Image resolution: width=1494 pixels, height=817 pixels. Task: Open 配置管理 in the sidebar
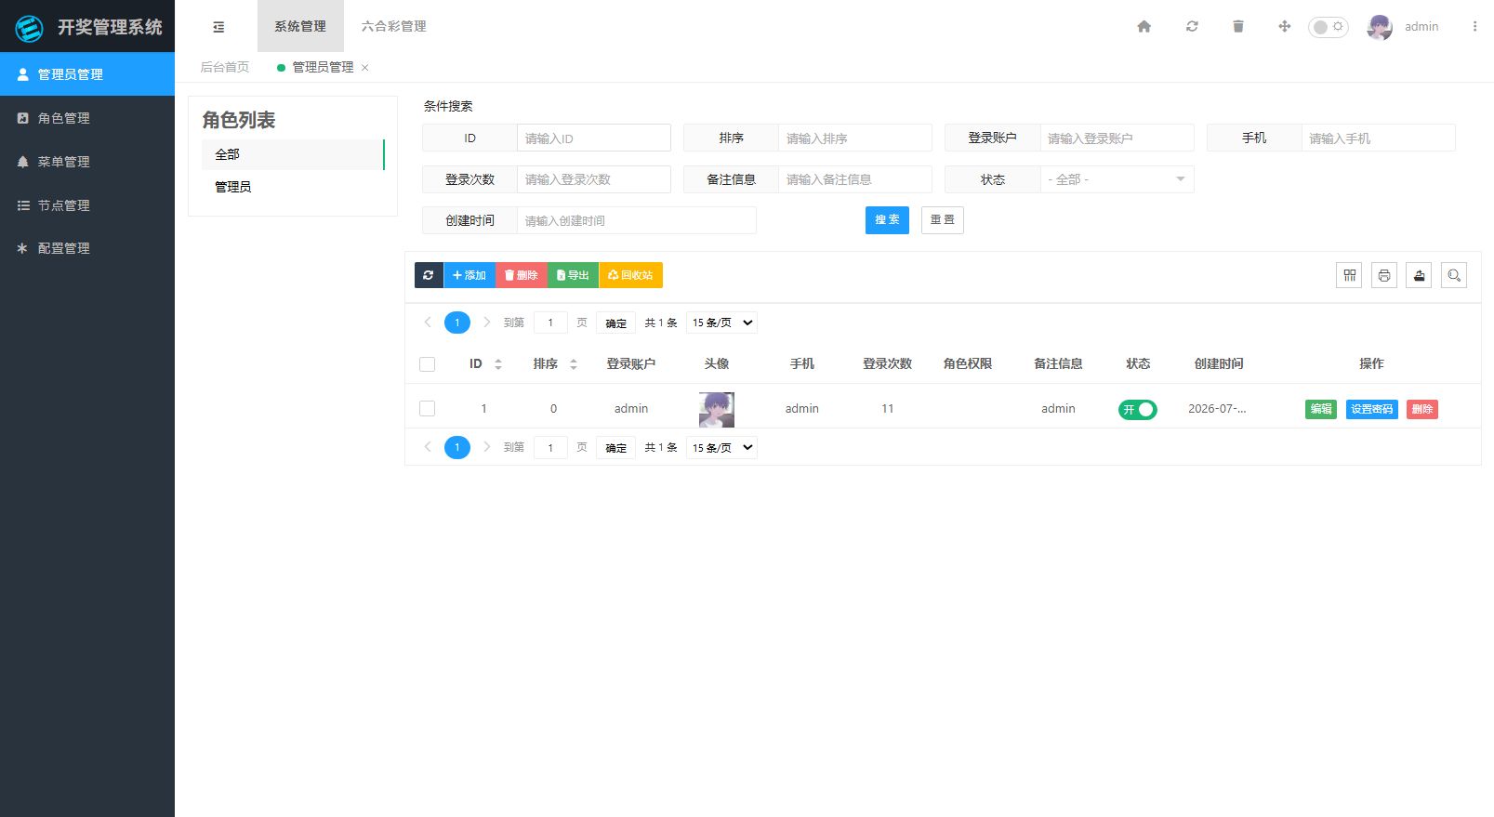[x=87, y=248]
